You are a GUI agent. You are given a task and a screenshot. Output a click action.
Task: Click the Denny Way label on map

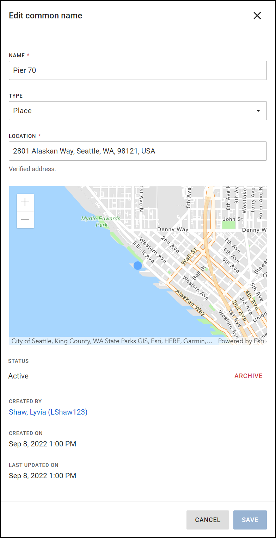point(173,230)
